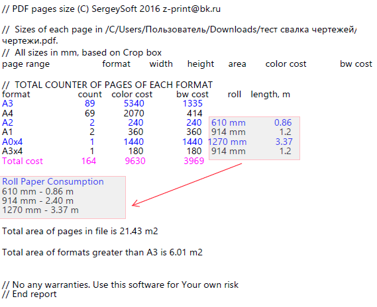
Task: Click the A0x4 roll width 1270 mm
Action: click(x=227, y=142)
